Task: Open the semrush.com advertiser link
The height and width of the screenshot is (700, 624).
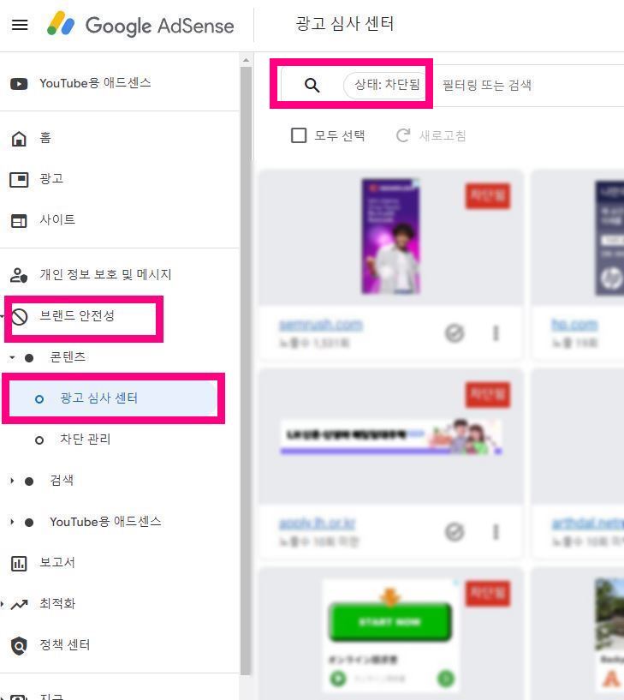Action: [x=321, y=325]
